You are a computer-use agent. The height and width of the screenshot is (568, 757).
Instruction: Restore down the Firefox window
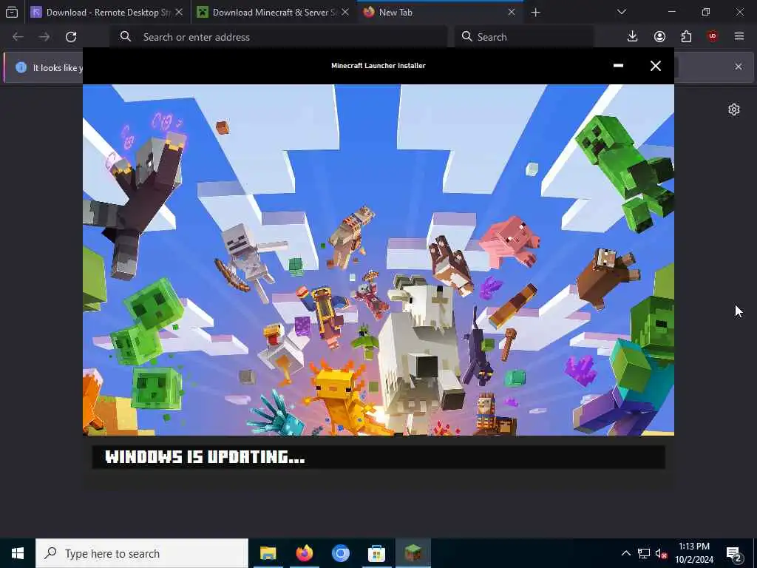(706, 12)
